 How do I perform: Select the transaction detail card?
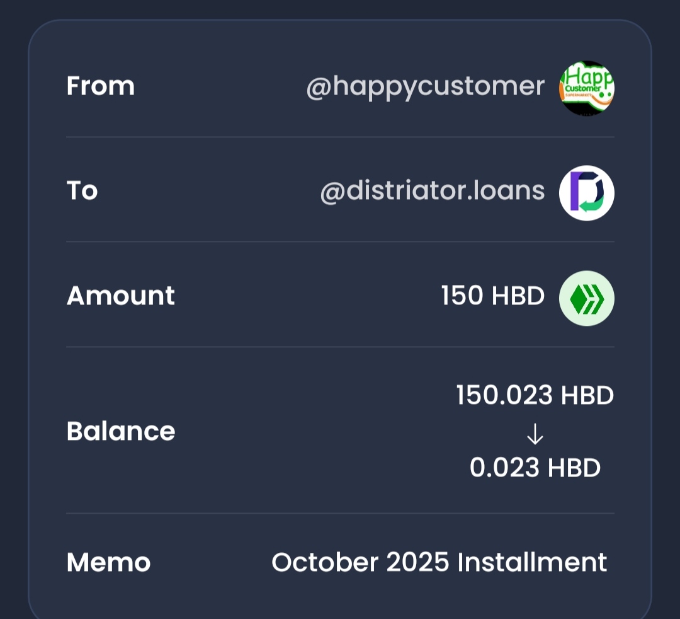point(340,315)
